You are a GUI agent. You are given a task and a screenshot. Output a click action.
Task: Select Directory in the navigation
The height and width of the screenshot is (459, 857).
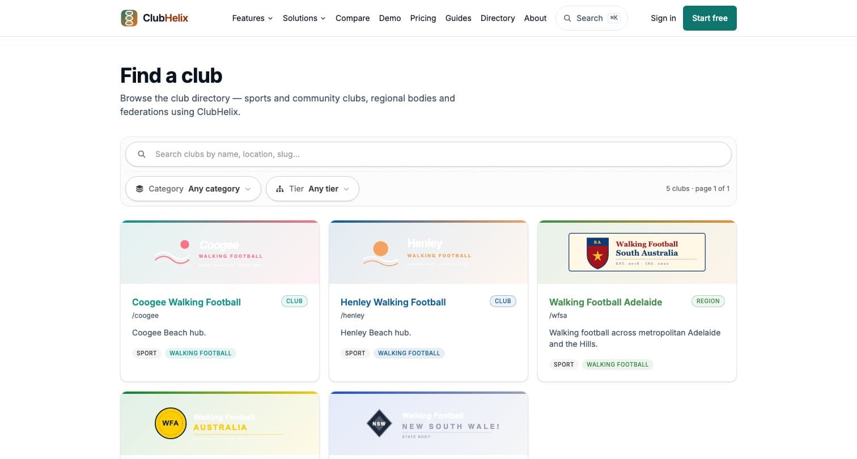[x=498, y=18]
